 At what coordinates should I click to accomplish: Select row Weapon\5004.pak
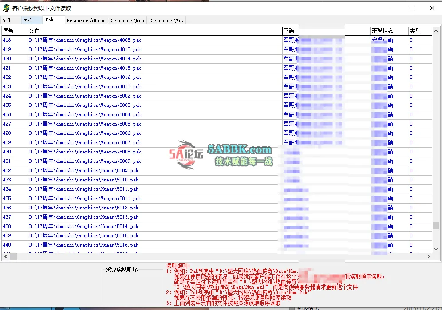click(x=217, y=114)
